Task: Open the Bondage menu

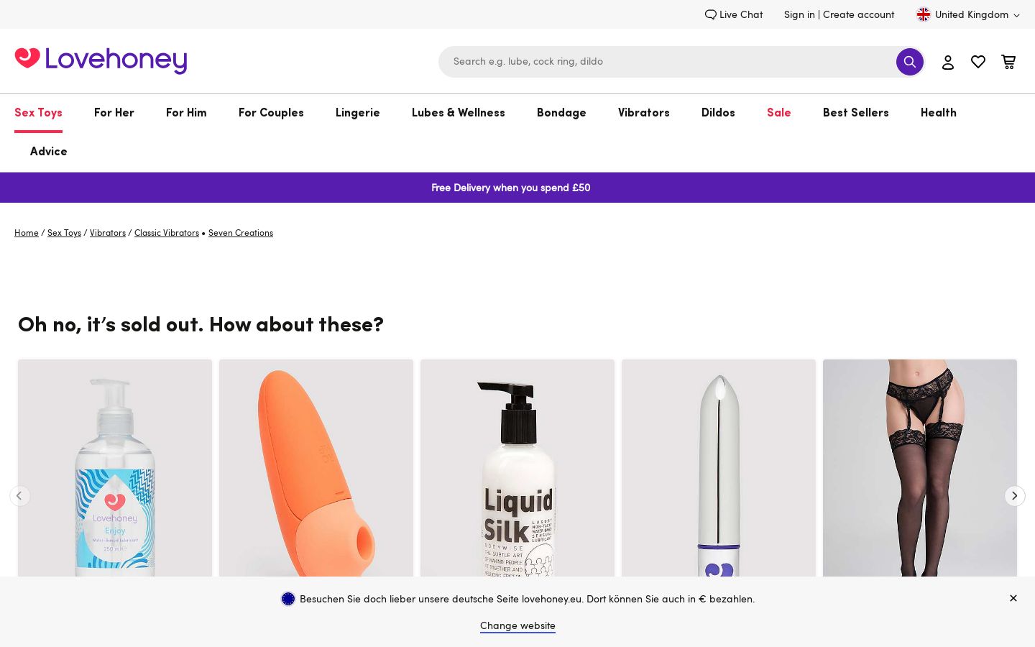Action: tap(561, 113)
